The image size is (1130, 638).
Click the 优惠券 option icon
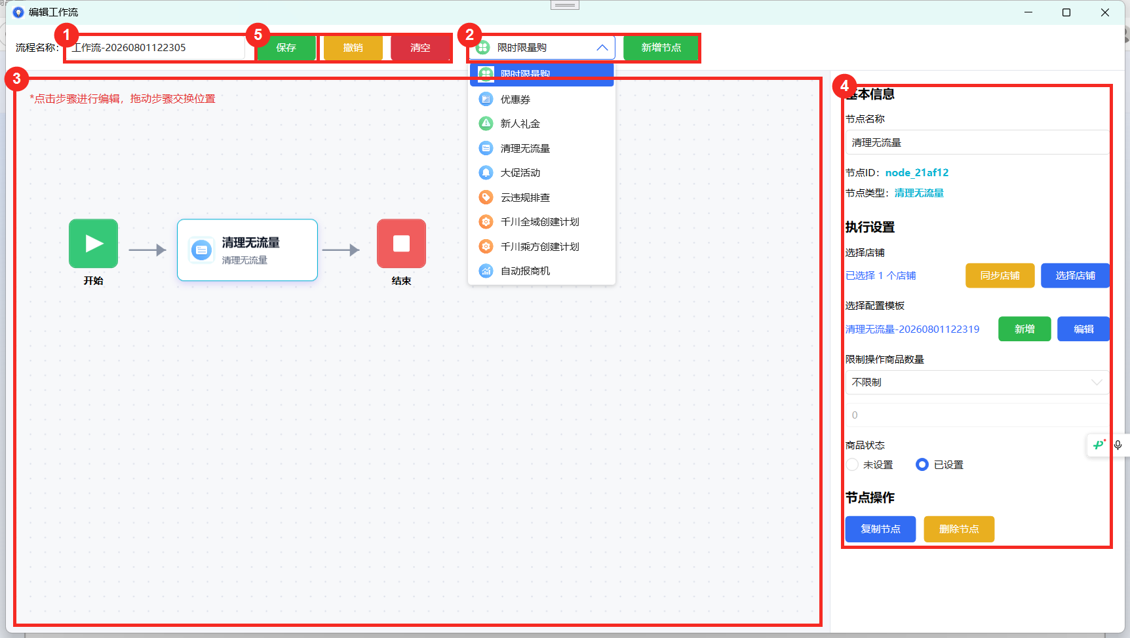(x=486, y=99)
